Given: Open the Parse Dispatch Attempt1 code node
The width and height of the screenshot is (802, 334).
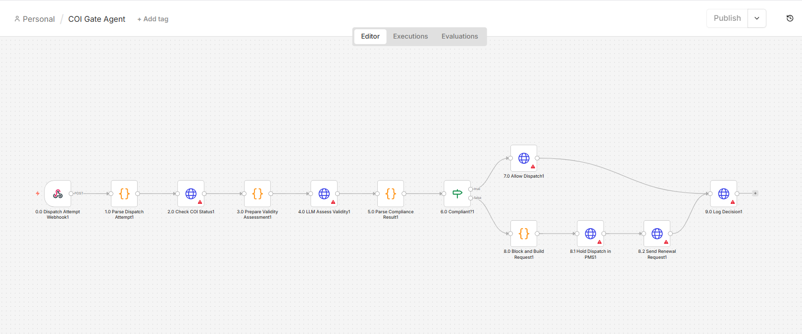Looking at the screenshot, I should click(124, 193).
